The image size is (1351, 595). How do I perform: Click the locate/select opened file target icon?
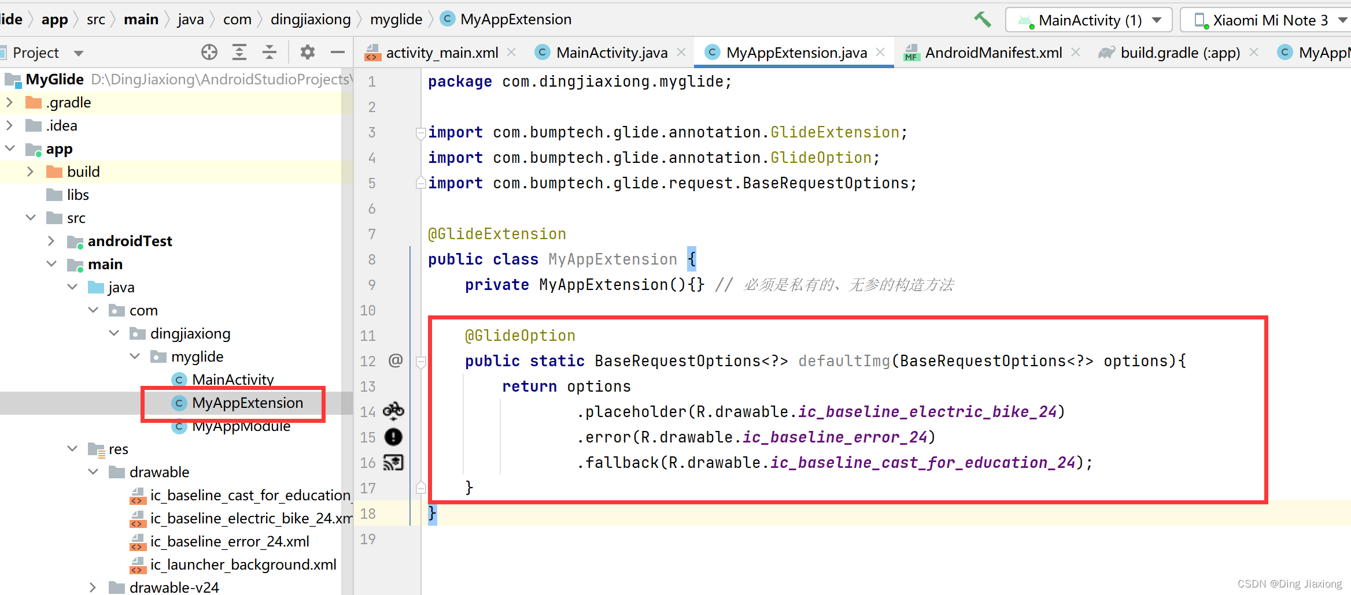[209, 53]
